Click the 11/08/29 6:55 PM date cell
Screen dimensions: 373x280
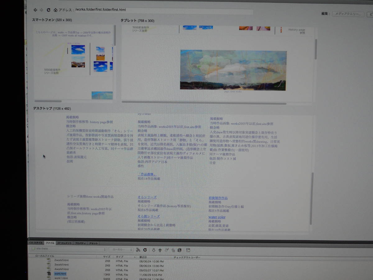pos(151,275)
